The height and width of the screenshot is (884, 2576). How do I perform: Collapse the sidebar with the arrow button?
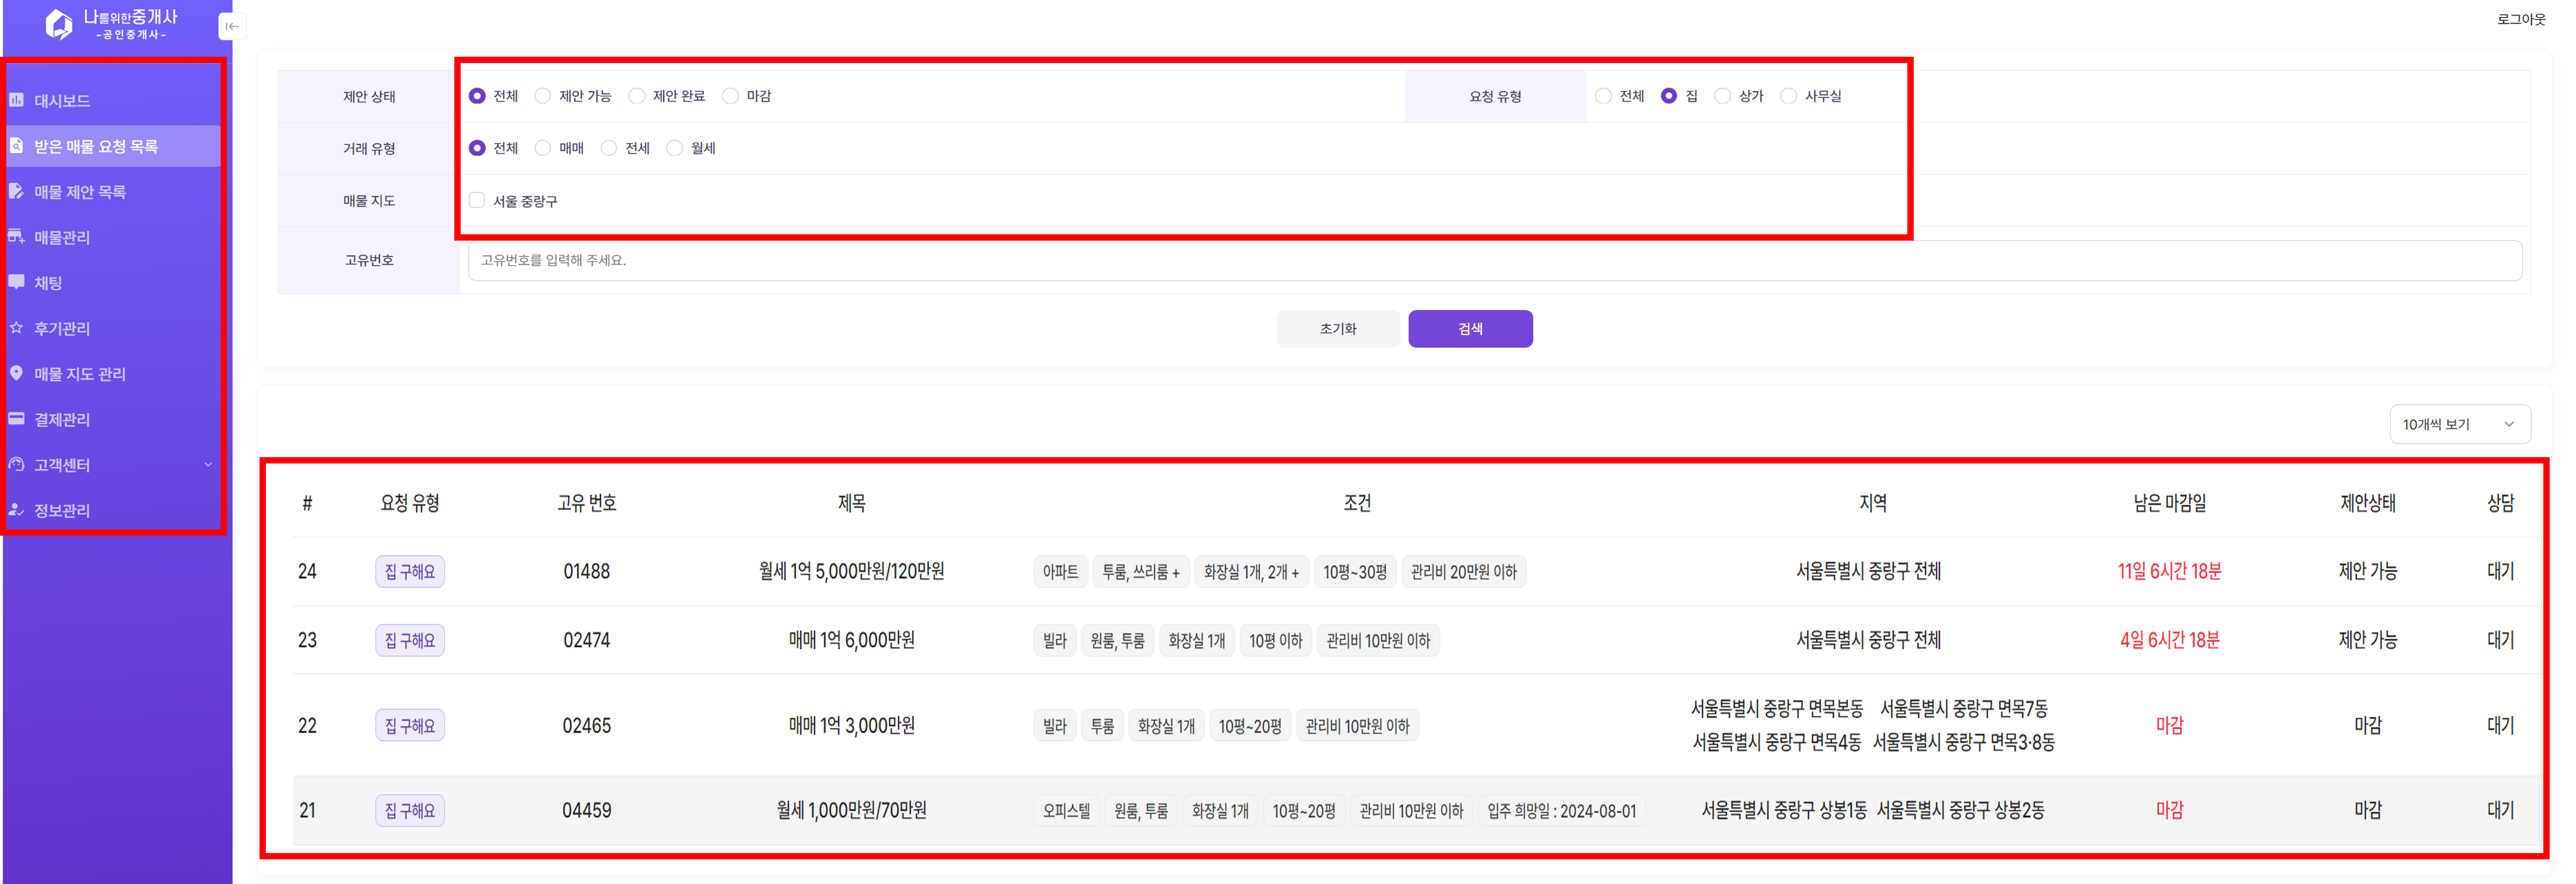tap(232, 26)
